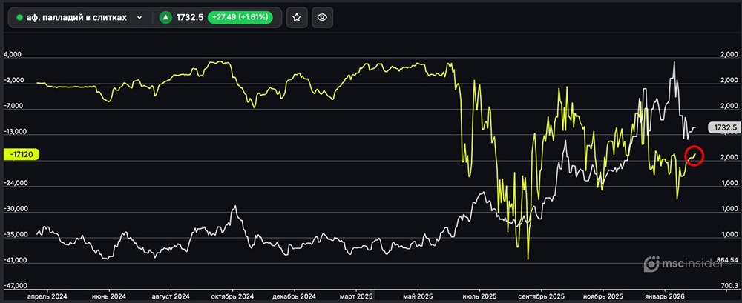This screenshot has height=303, width=742.
Task: Click the 4,000 left axis value
Action: coord(13,55)
